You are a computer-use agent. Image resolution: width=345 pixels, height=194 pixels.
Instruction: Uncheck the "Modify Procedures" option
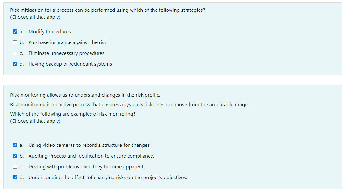tap(15, 31)
